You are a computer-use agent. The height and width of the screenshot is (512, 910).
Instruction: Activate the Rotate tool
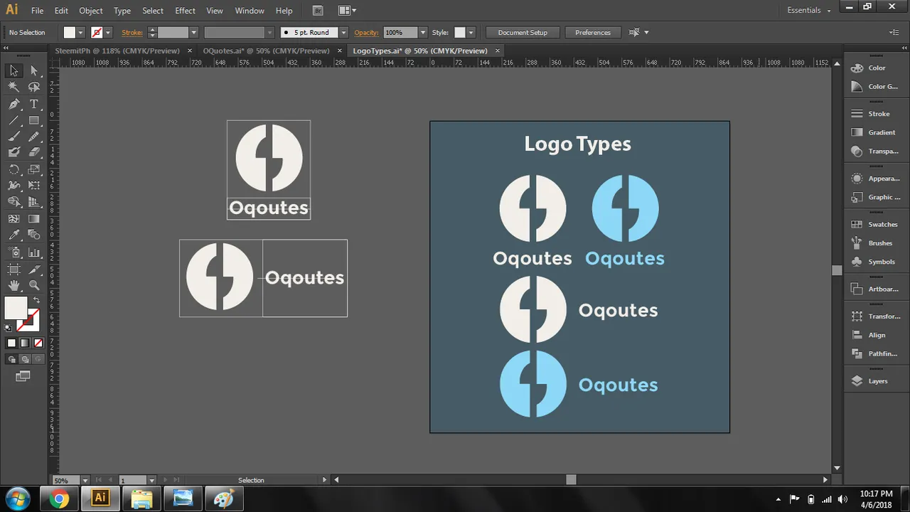point(14,169)
